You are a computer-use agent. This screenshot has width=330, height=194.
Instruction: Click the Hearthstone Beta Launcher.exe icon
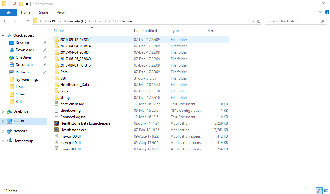[57, 123]
